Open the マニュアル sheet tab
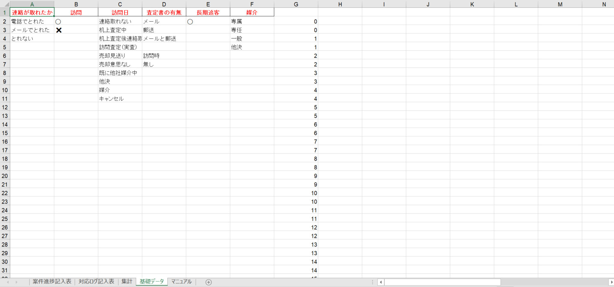The image size is (614, 287). coord(181,281)
